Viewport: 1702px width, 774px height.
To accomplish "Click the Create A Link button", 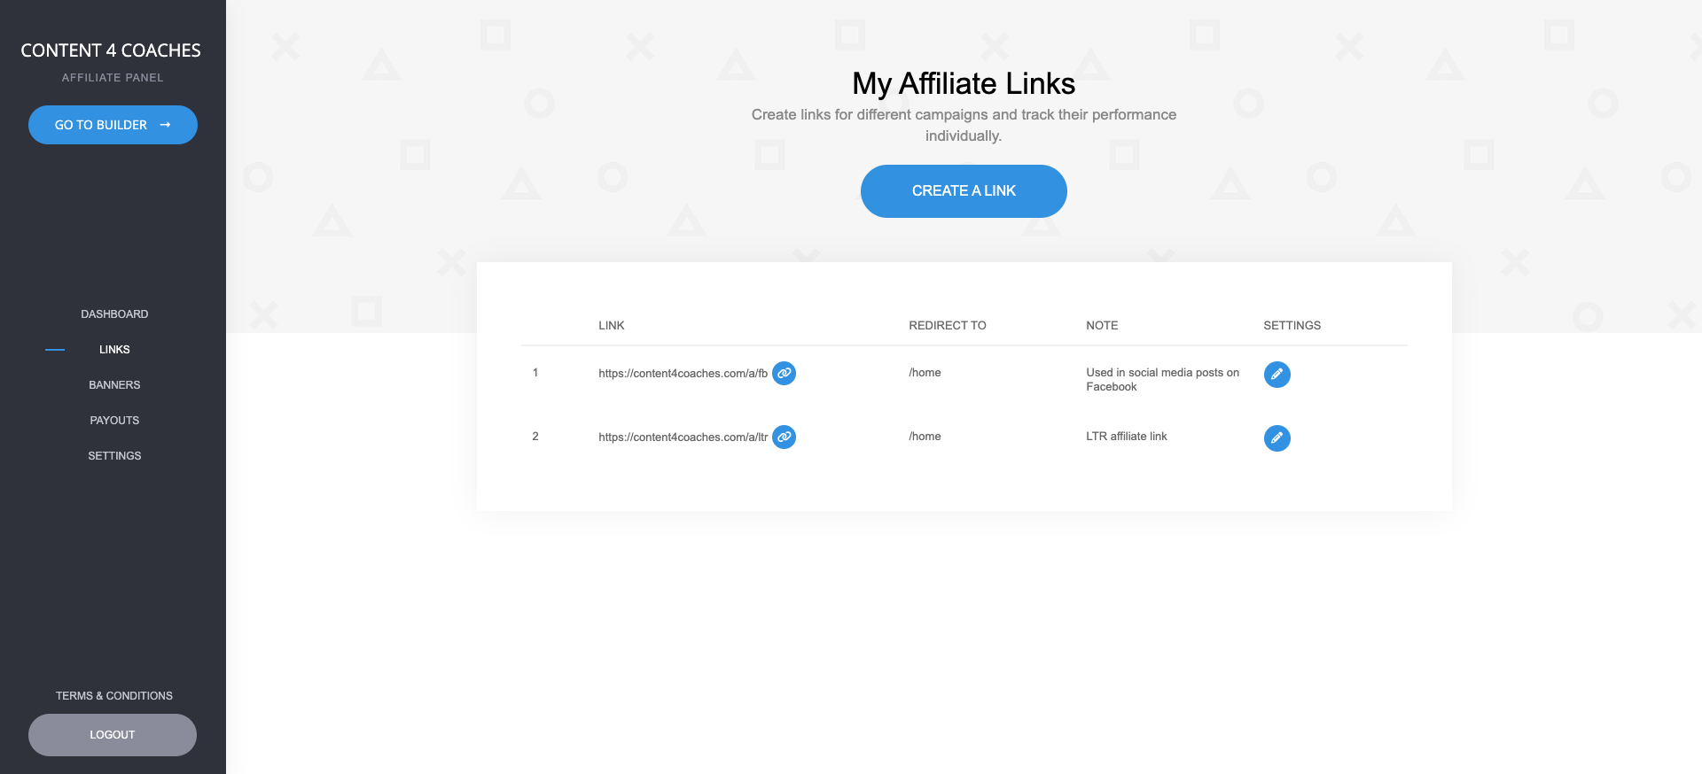I will [964, 191].
